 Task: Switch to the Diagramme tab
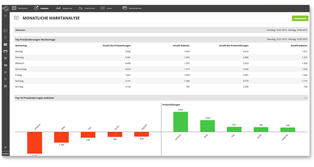(x=64, y=8)
